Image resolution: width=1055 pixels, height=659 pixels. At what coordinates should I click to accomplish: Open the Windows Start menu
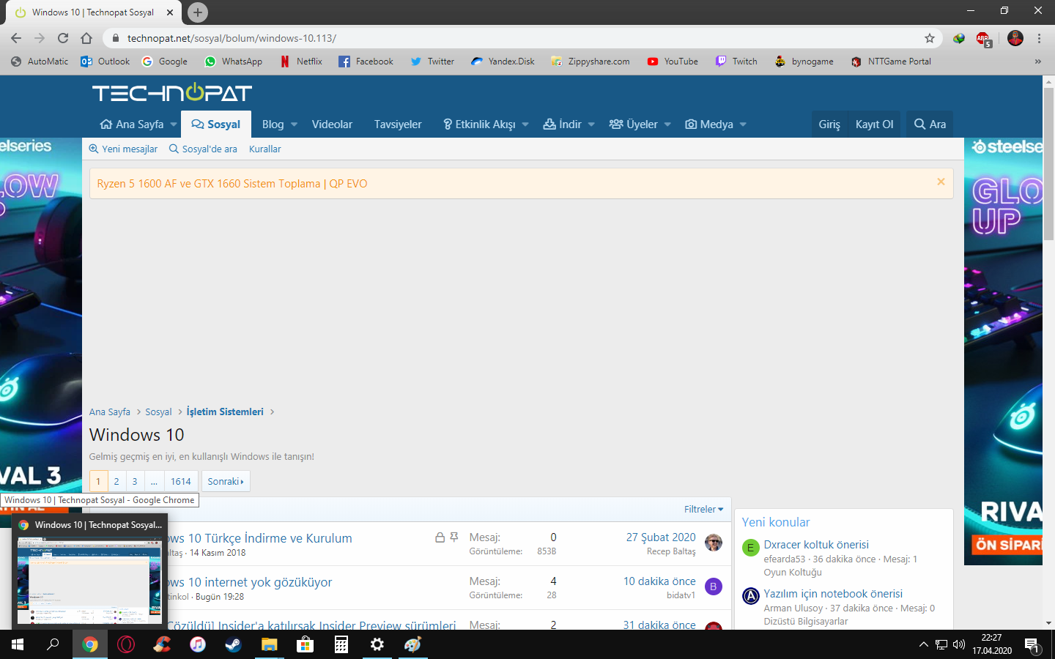18,644
